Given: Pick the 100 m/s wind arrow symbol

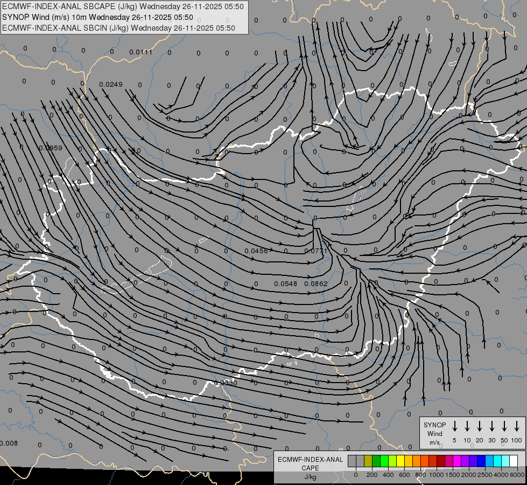Looking at the screenshot, I should click(517, 426).
